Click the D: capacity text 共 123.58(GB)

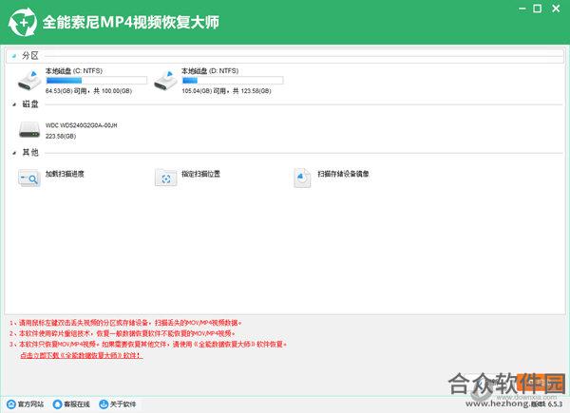coord(252,91)
